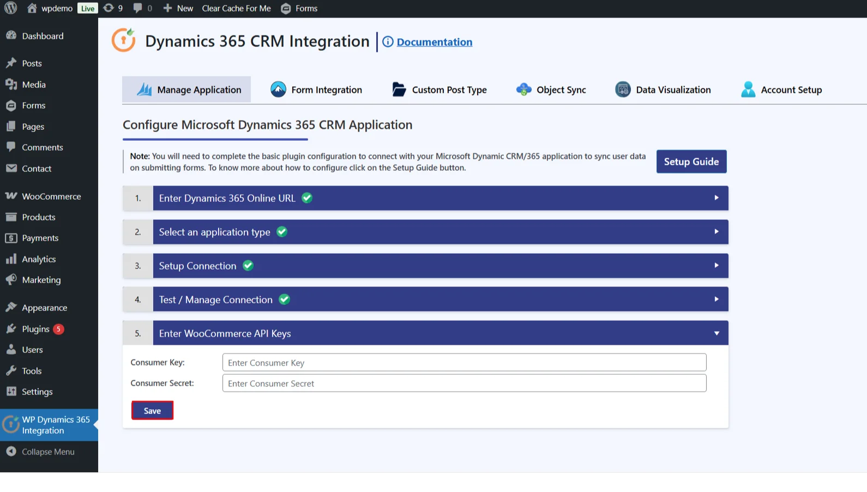Click the Dynamics 365 CRM Integration logo
This screenshot has height=492, width=867.
tap(124, 40)
